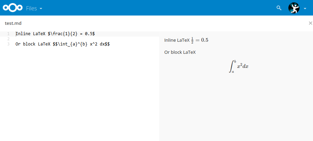Click the "Inline LaTeX" preview text
The width and height of the screenshot is (313, 141).
click(177, 40)
